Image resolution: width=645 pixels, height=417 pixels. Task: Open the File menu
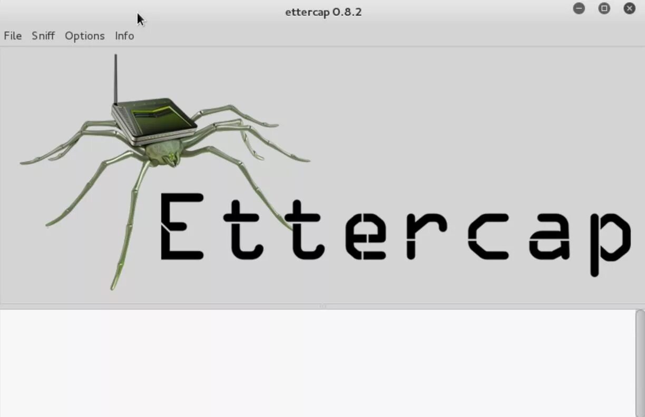13,36
